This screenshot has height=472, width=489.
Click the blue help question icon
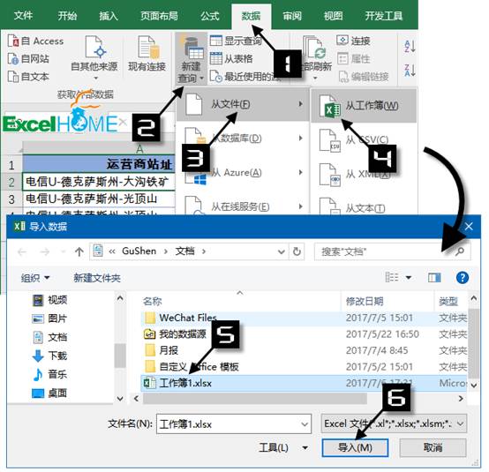[x=463, y=277]
